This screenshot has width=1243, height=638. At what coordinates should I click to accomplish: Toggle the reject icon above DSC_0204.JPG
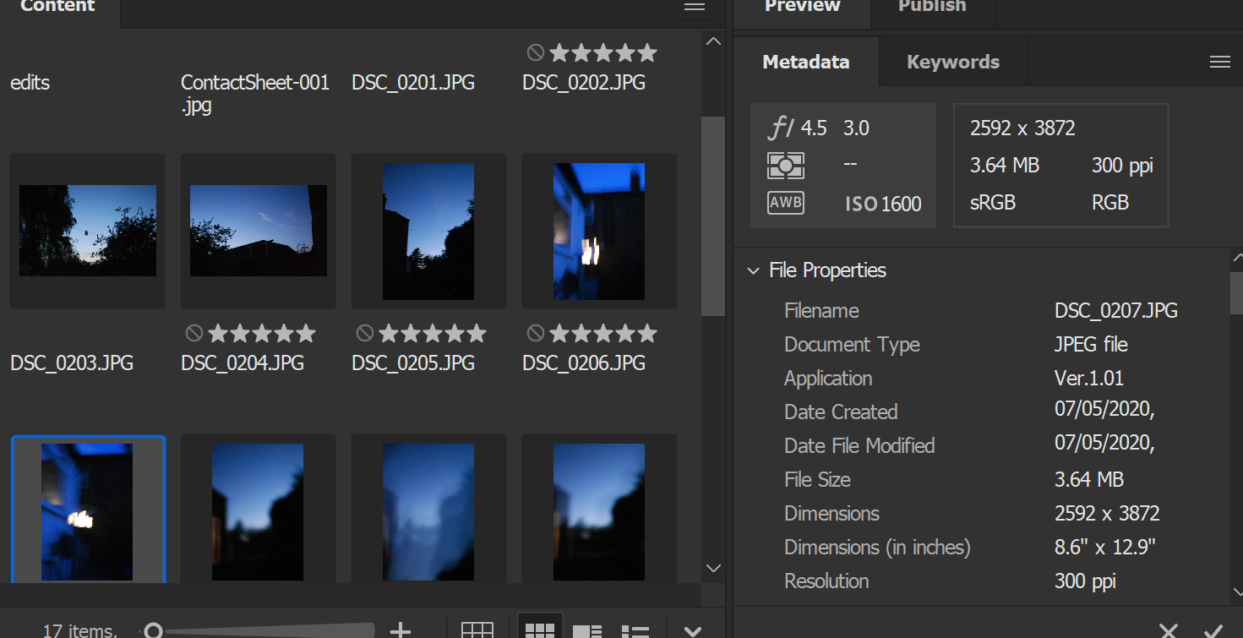coord(194,334)
